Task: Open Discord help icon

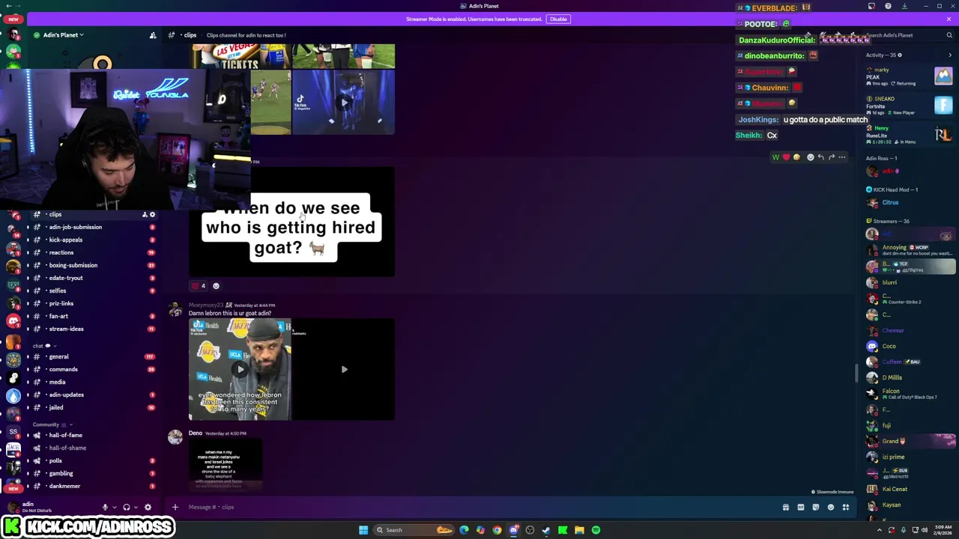Action: coord(888,6)
